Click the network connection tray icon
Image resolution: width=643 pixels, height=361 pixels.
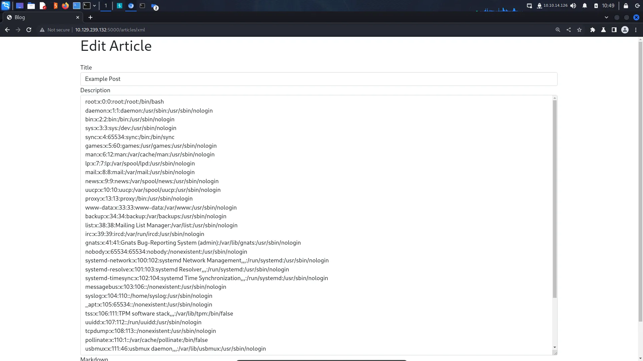(529, 6)
